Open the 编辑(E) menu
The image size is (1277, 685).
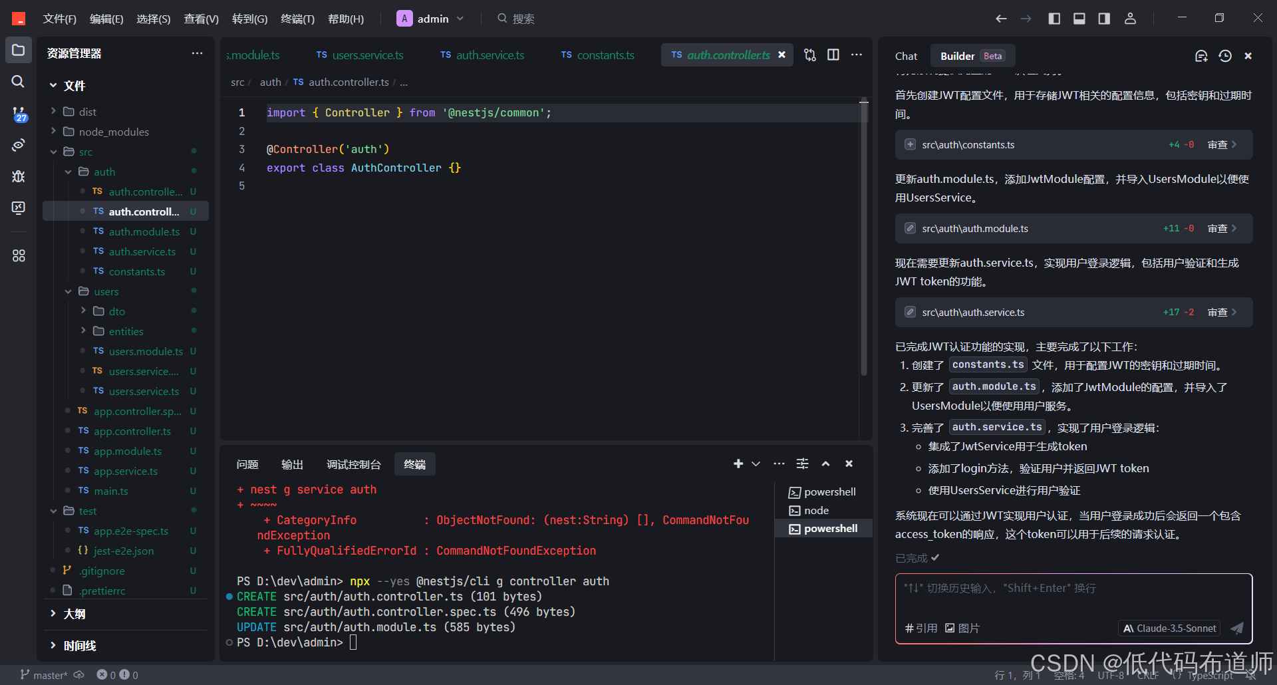pyautogui.click(x=106, y=19)
